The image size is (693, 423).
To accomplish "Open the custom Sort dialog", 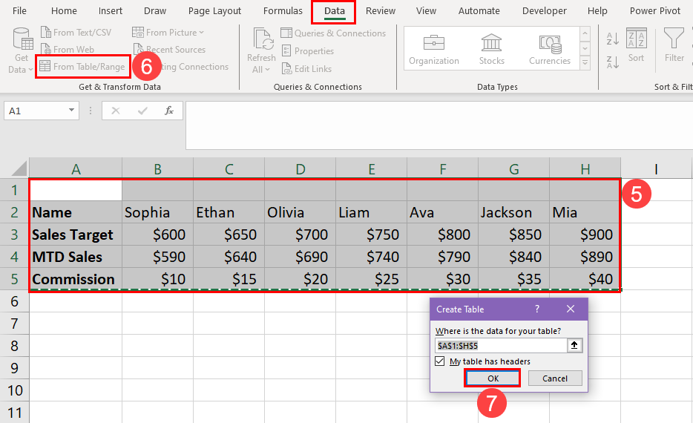I will 637,45.
